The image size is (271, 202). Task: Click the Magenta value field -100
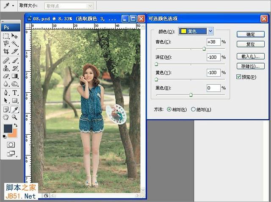click(213, 57)
